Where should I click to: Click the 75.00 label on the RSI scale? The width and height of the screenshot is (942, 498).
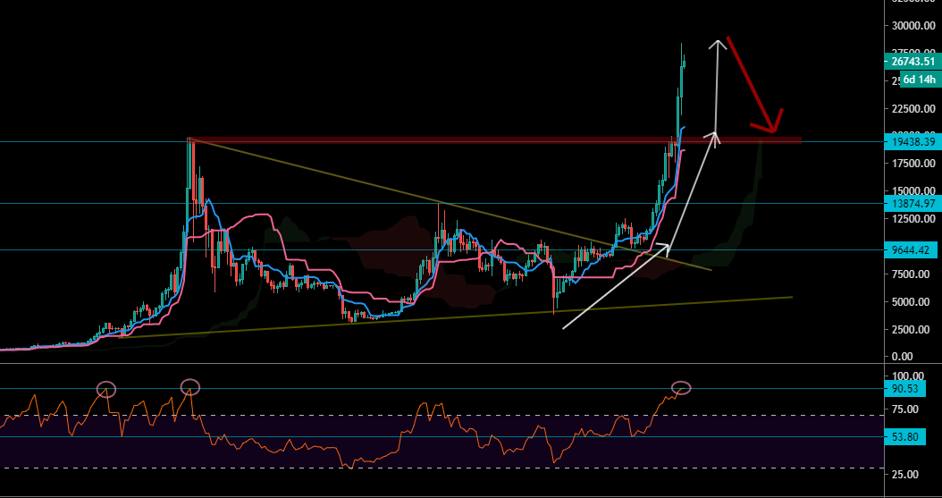coord(906,409)
